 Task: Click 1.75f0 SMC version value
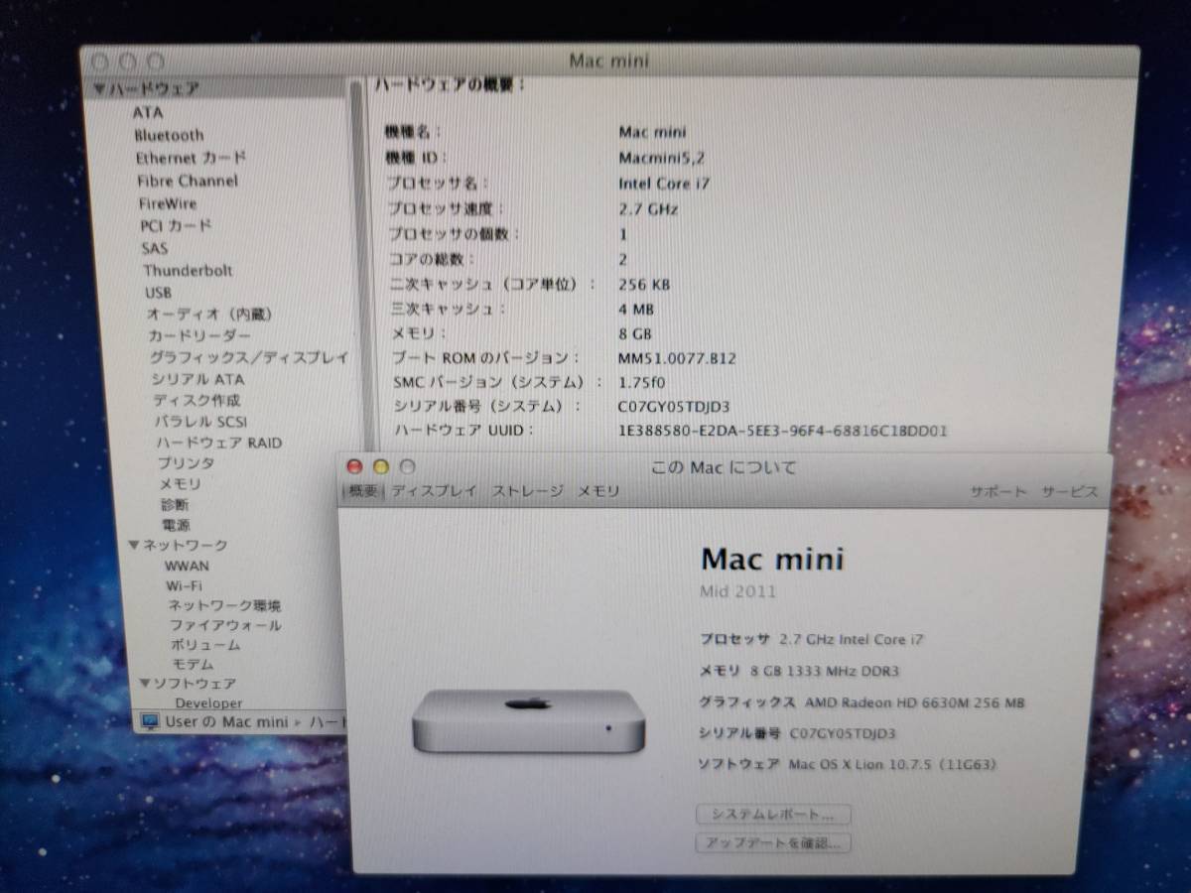pos(640,382)
